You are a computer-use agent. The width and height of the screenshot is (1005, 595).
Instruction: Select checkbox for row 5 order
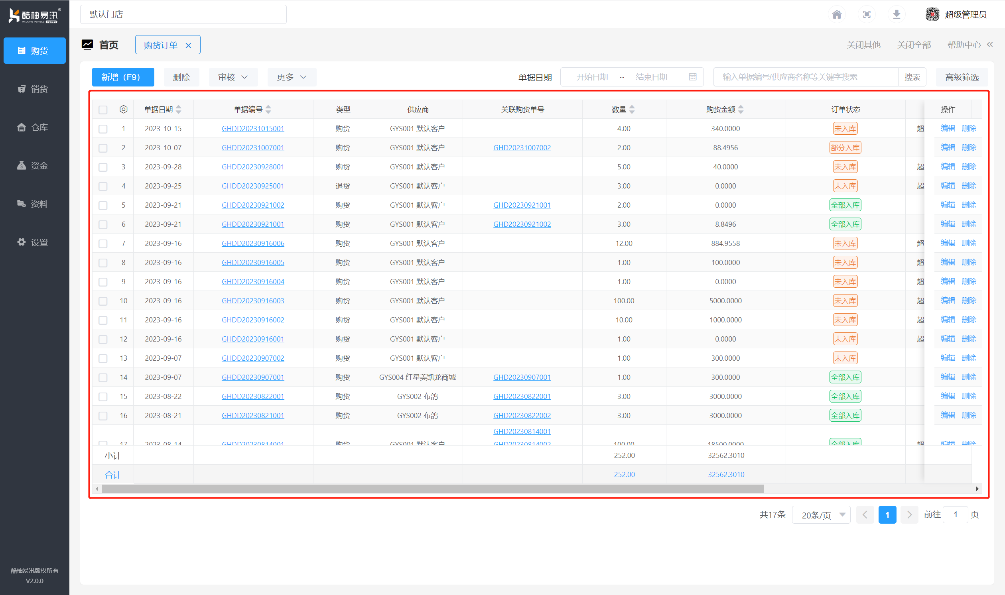click(x=103, y=205)
